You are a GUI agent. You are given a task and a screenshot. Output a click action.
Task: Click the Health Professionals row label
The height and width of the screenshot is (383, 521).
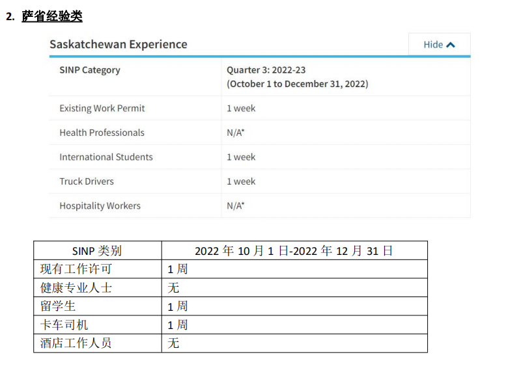pos(102,133)
